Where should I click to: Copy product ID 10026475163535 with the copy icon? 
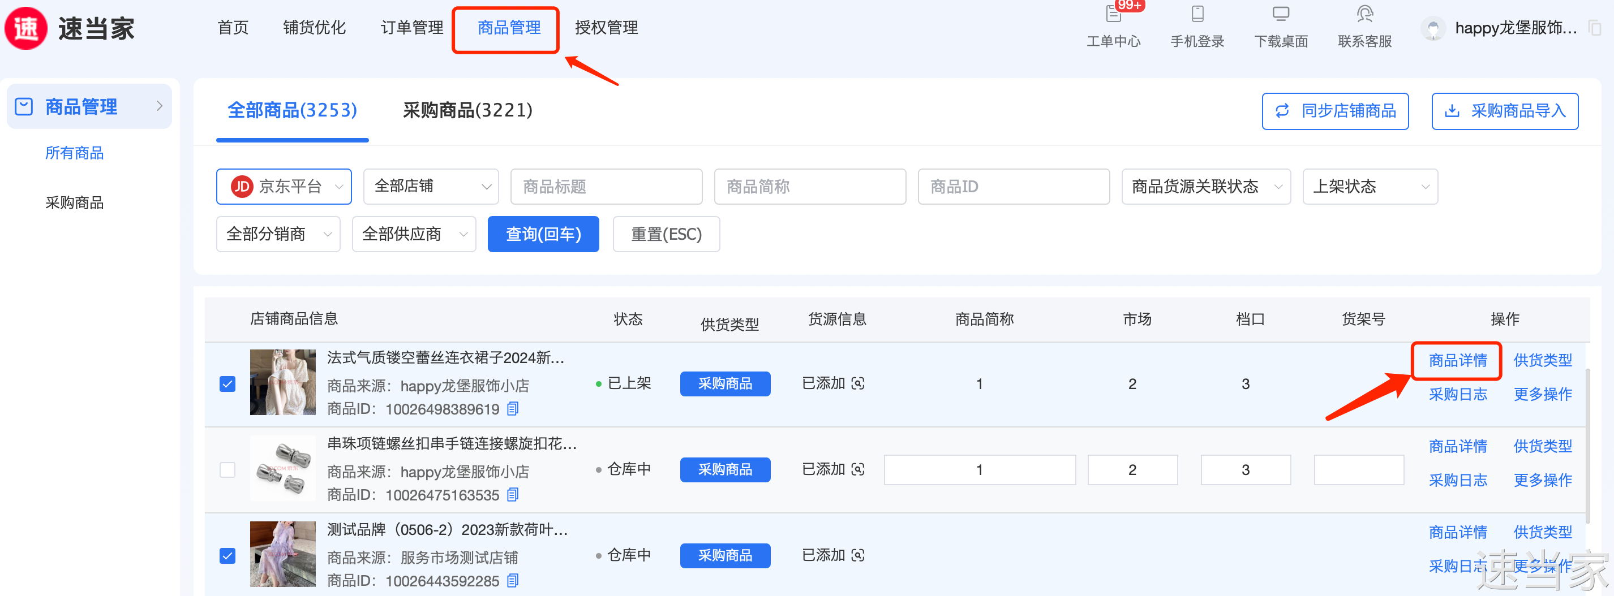[x=513, y=495]
